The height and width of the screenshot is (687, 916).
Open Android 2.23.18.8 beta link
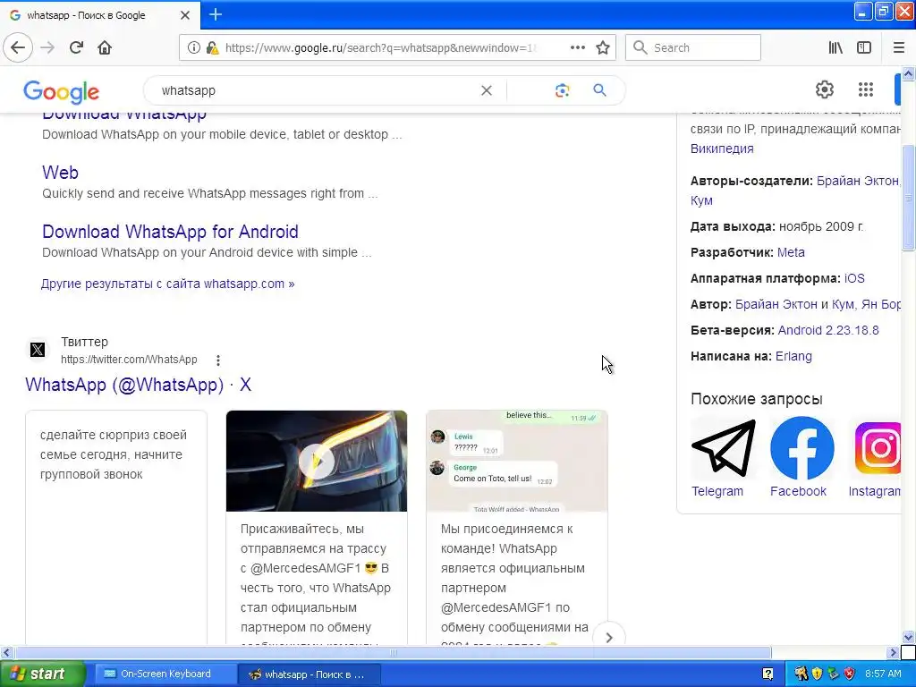[828, 330]
